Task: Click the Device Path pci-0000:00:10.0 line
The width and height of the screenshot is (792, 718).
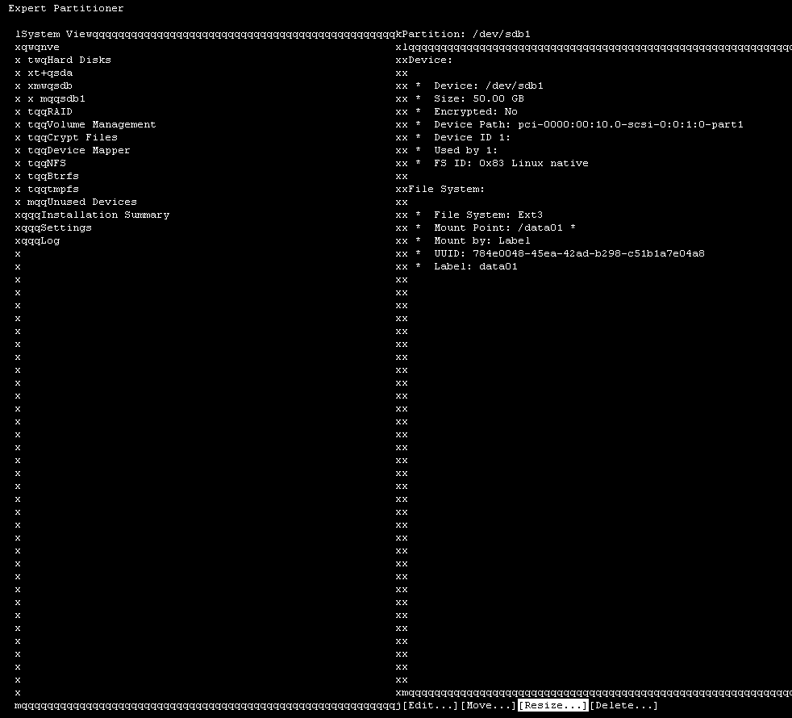Action: tap(589, 124)
